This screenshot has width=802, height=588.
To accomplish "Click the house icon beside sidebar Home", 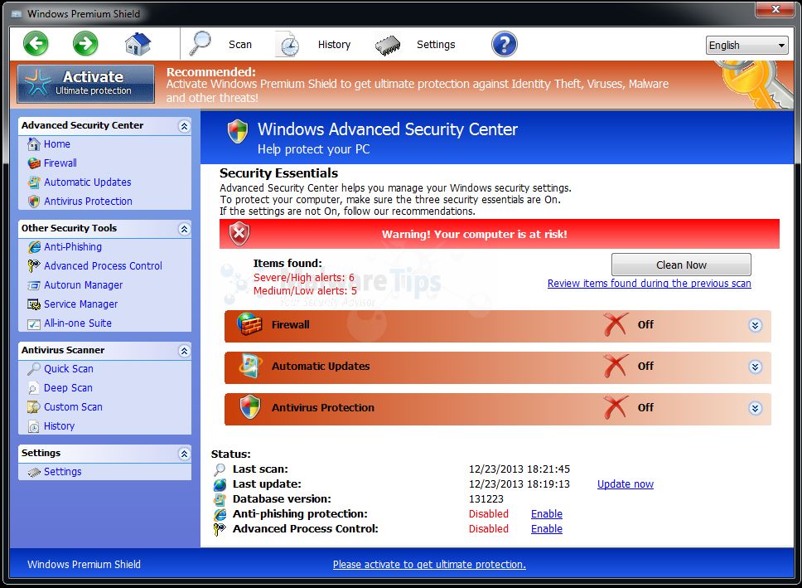I will coord(34,144).
